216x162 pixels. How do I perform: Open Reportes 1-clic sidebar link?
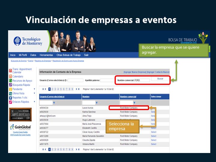(20, 97)
